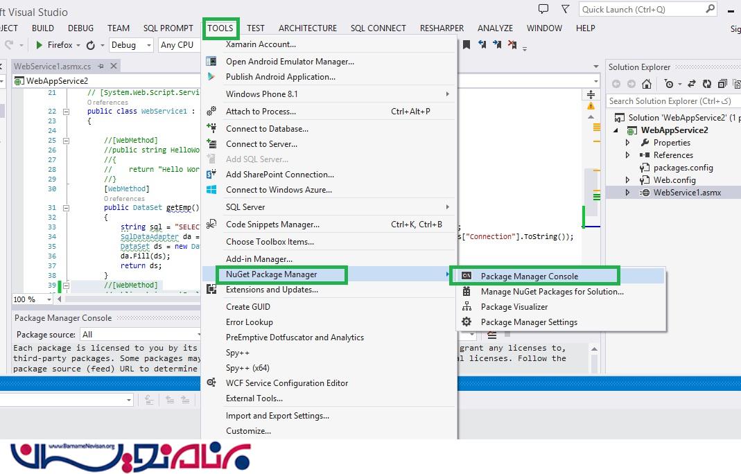Open the feedback speech bubble icon
Screen dimensions: 741x474
(x=543, y=9)
